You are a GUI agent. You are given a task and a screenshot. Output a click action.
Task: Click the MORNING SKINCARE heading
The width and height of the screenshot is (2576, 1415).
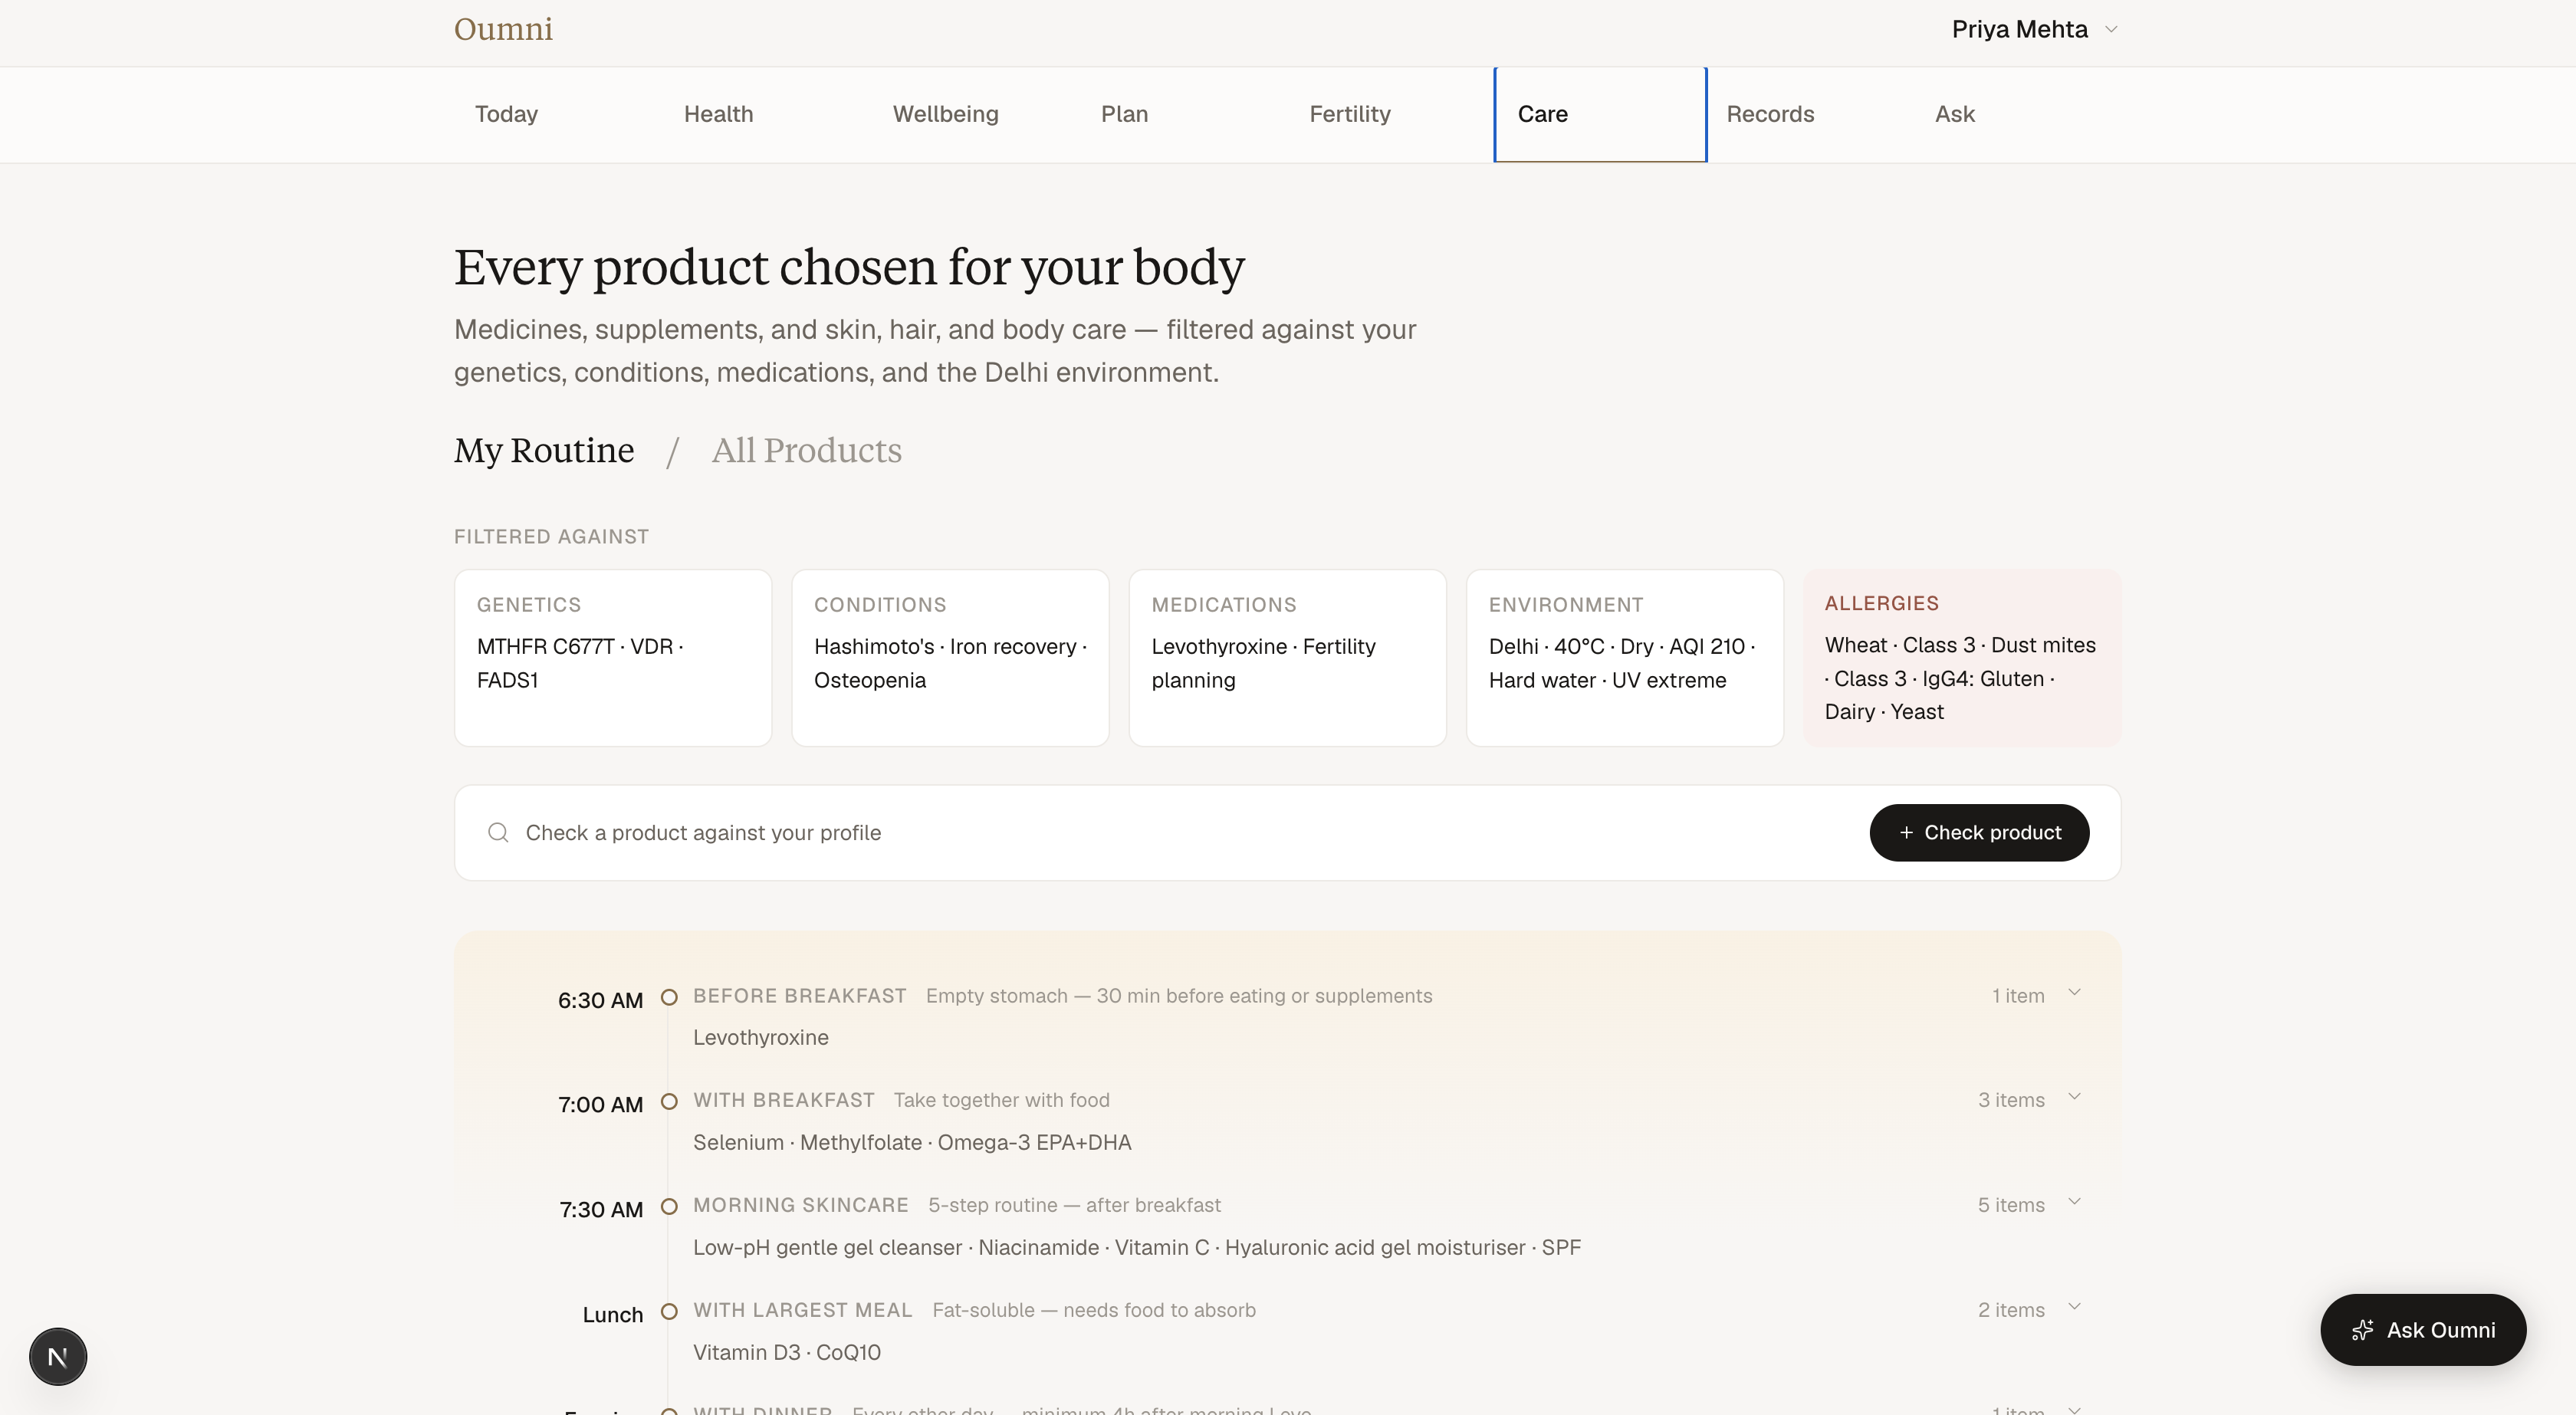pos(800,1205)
